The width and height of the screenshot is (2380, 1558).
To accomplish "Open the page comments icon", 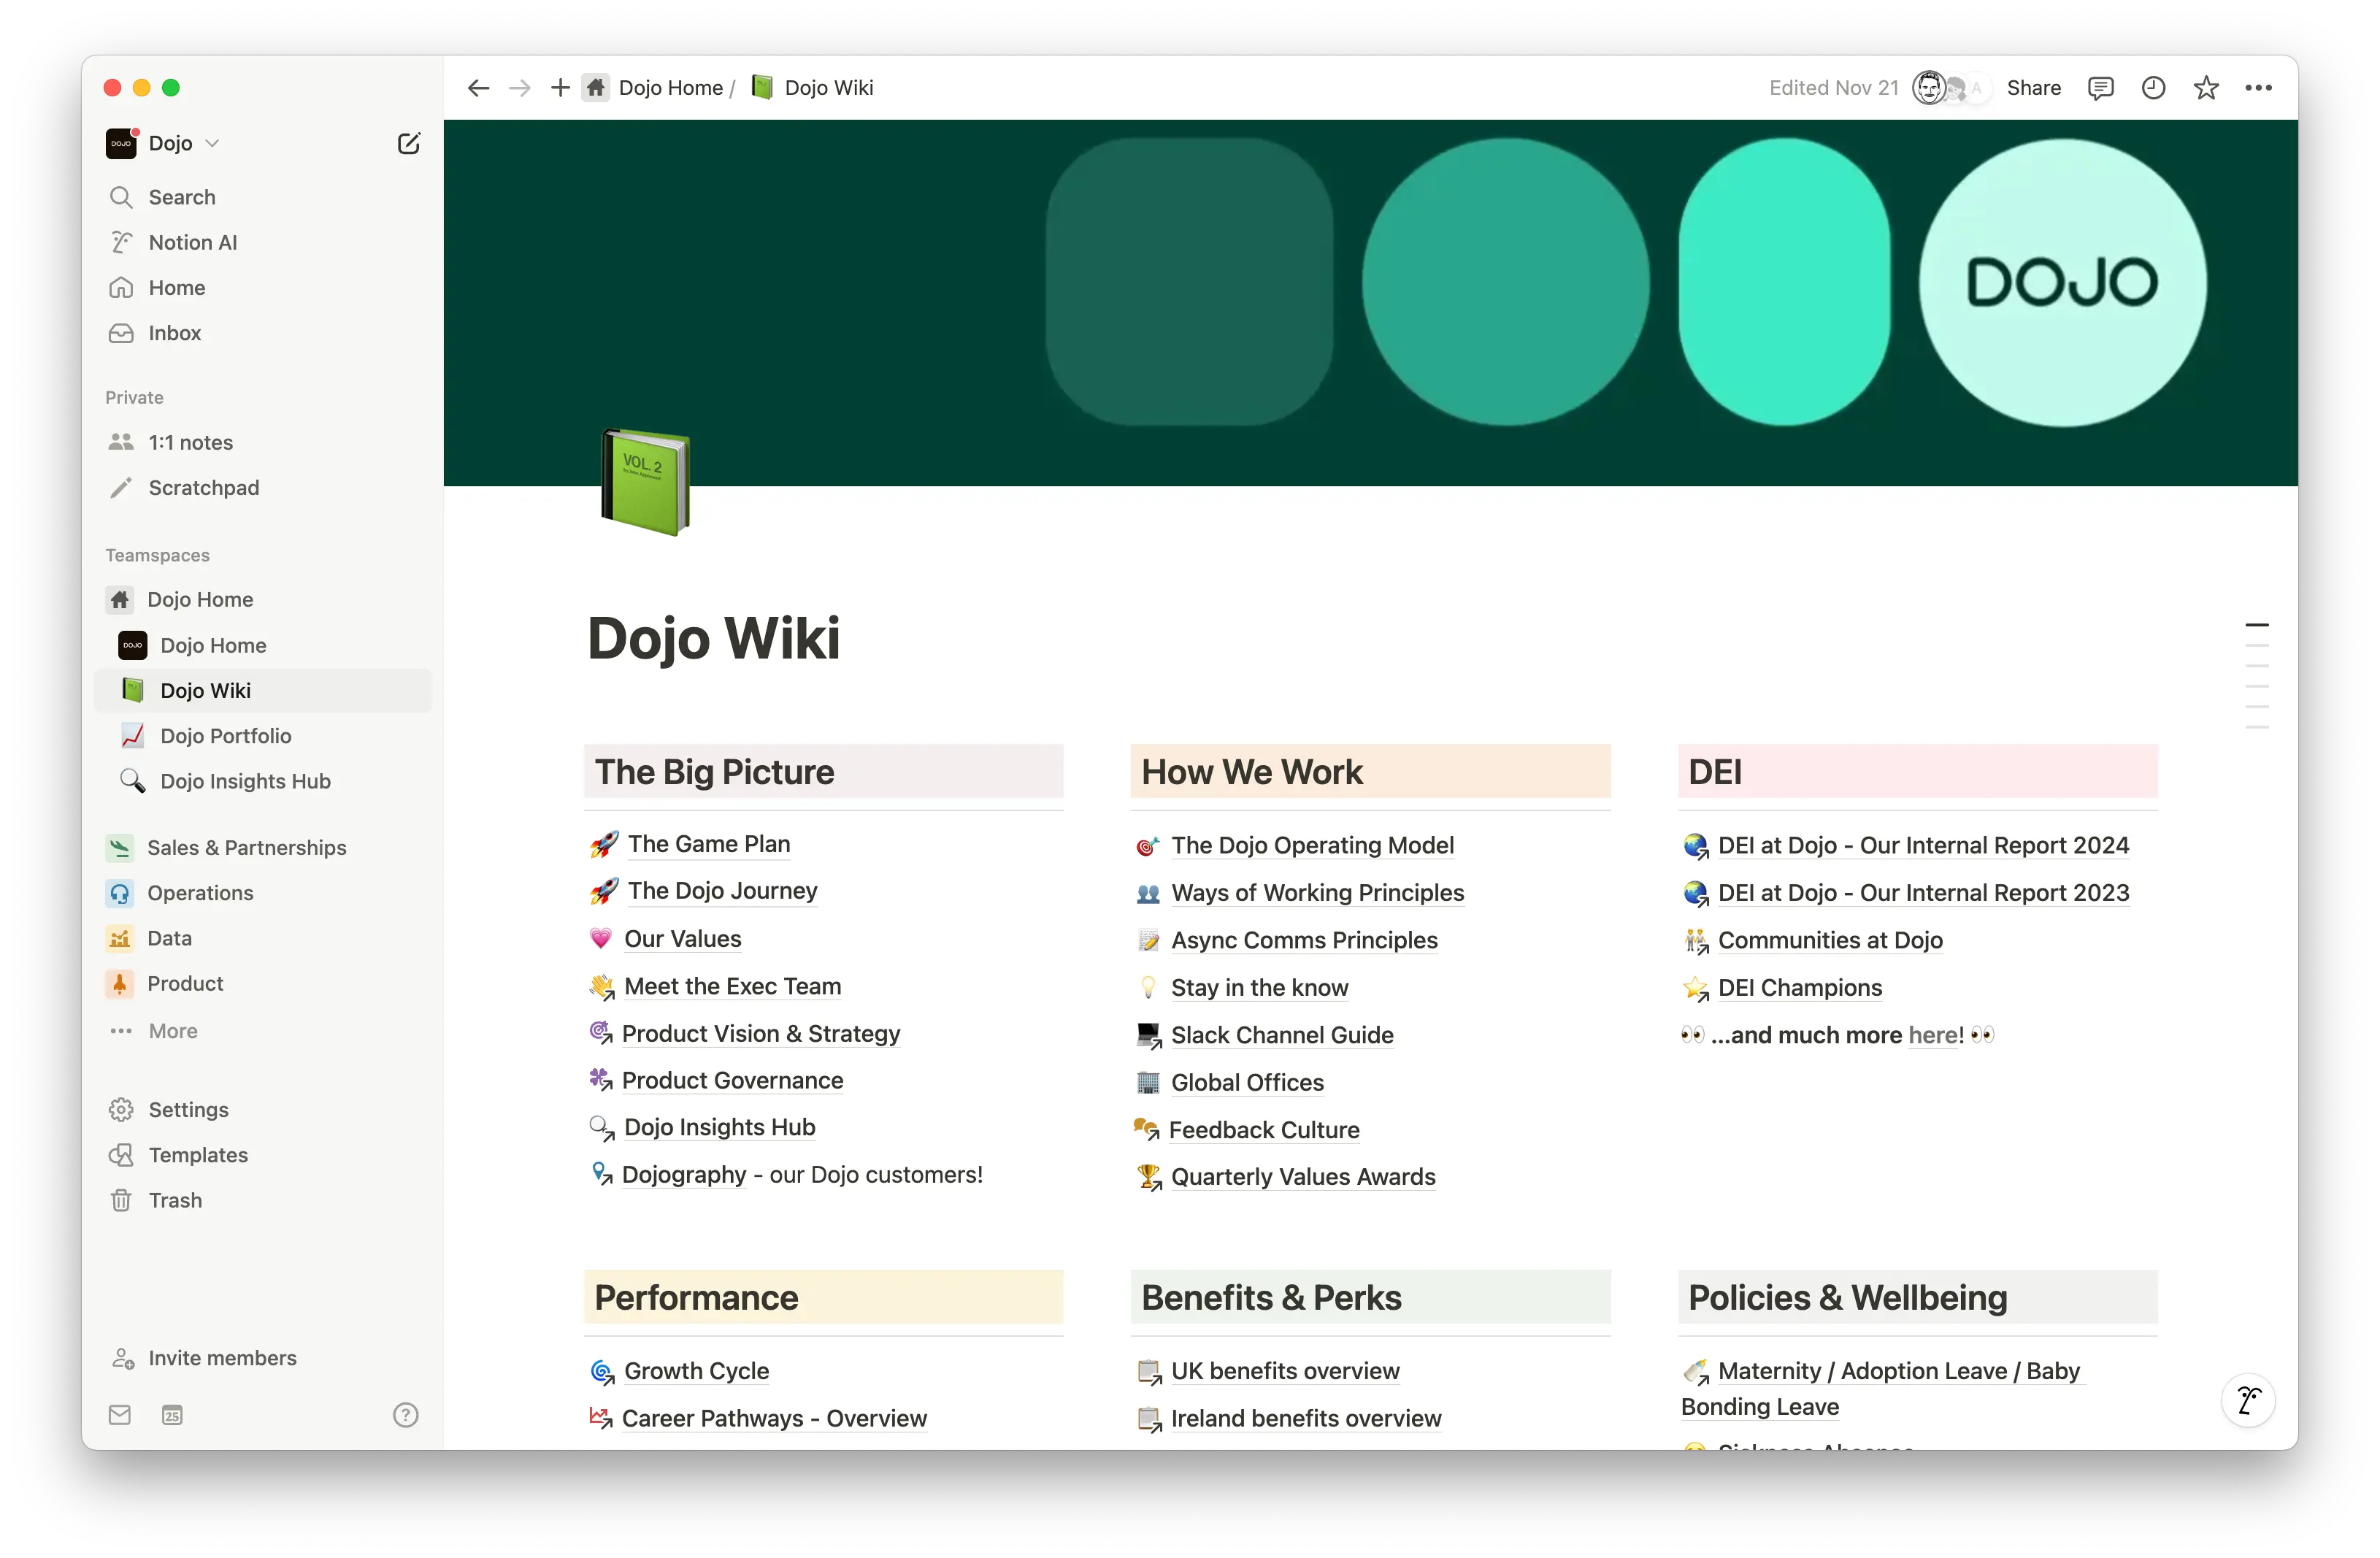I will pos(2100,88).
